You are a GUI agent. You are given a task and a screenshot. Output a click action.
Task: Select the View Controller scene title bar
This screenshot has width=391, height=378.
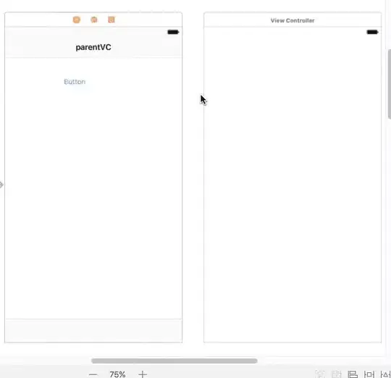(293, 20)
